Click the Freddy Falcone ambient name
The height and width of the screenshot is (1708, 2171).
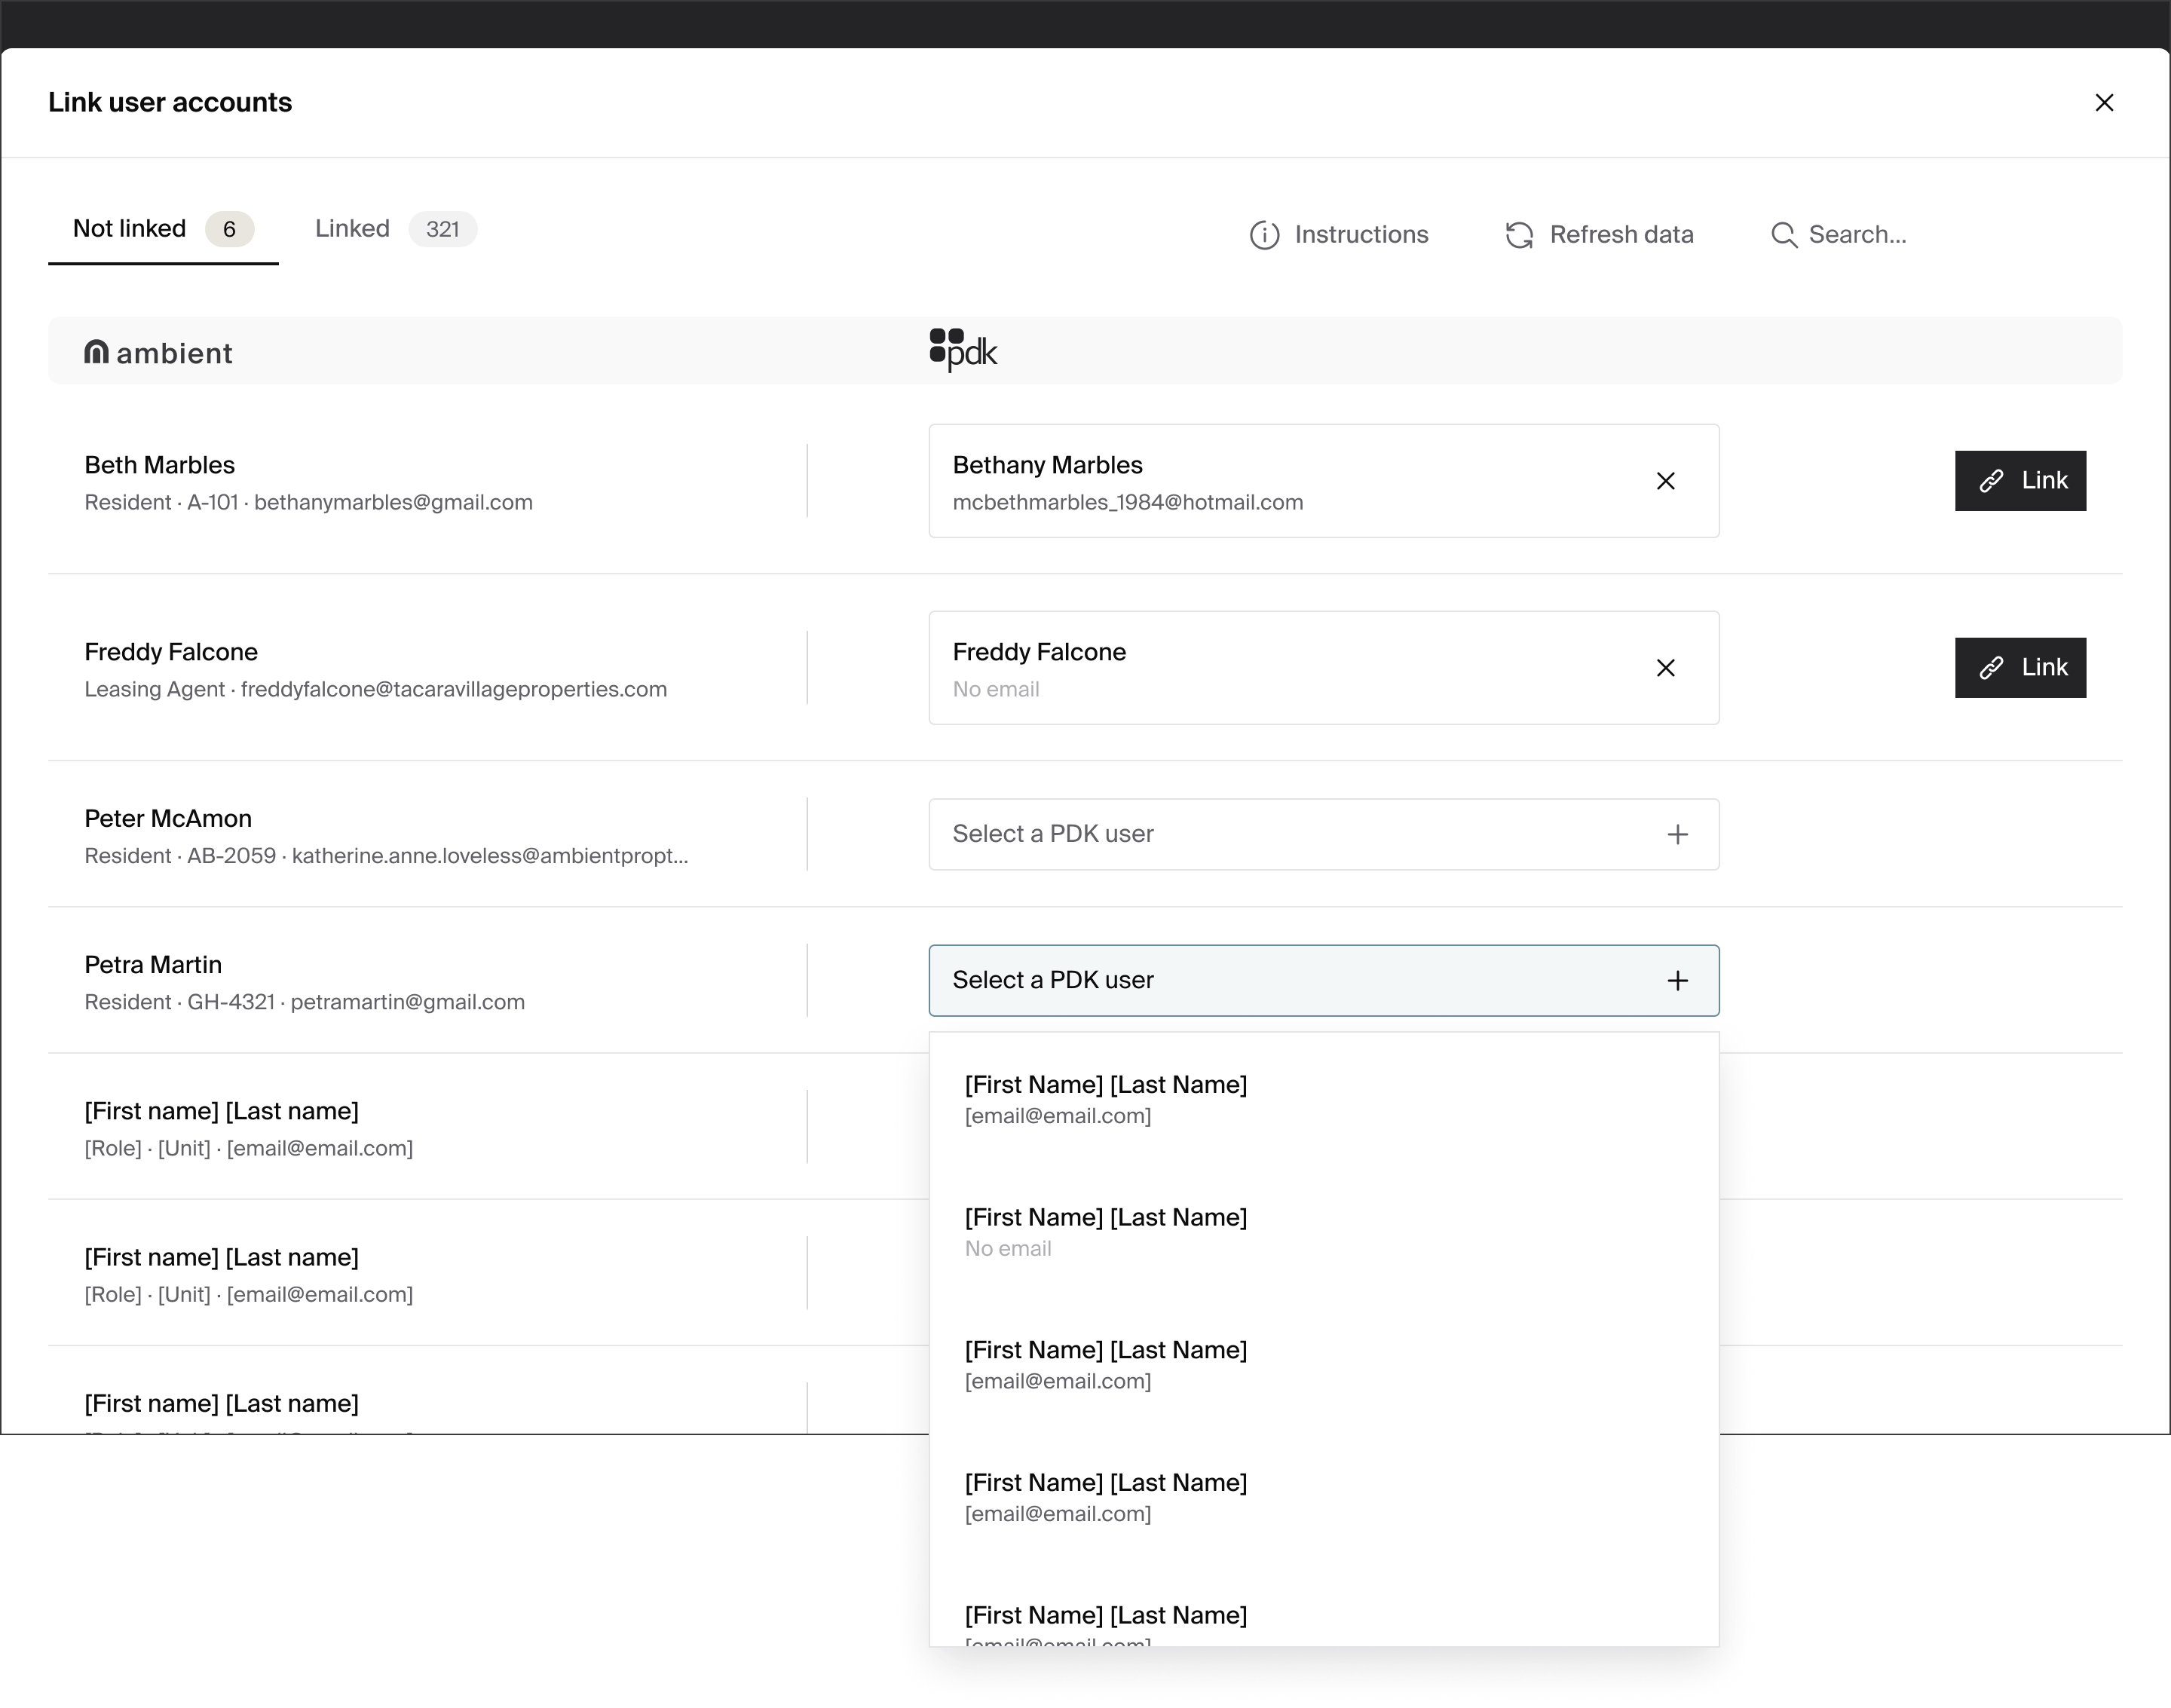(x=171, y=652)
